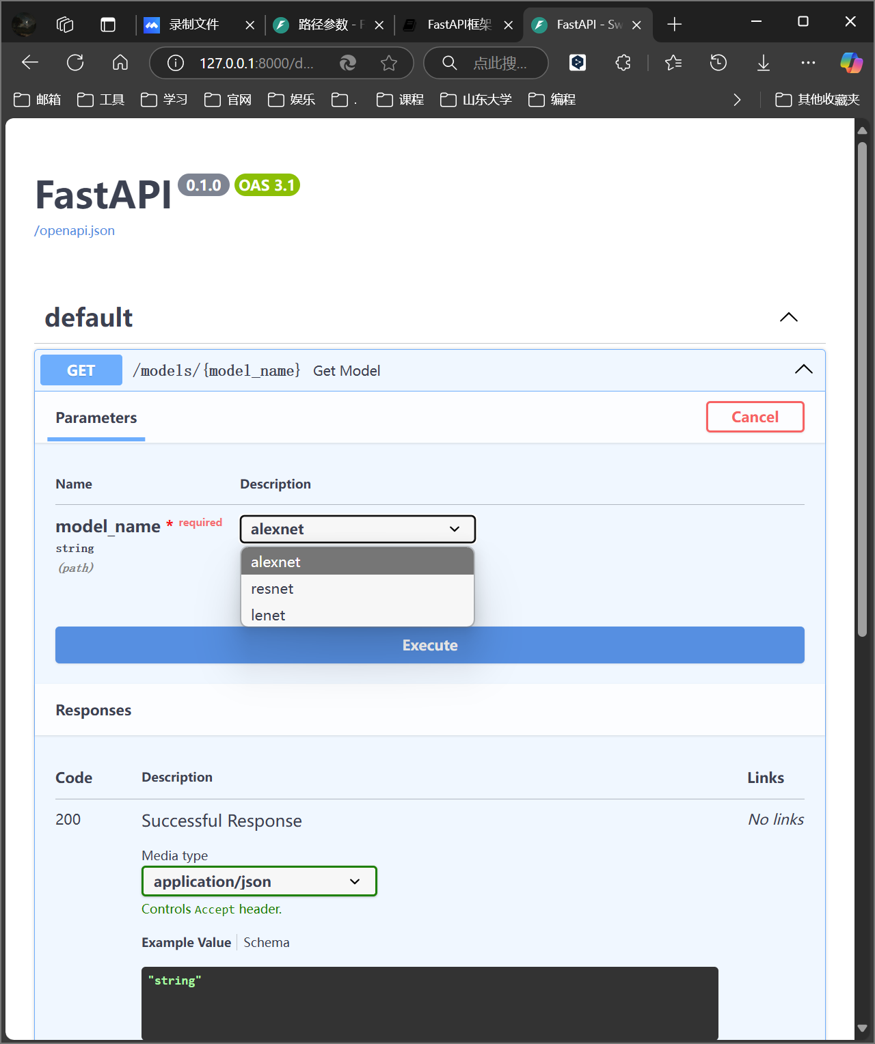The image size is (875, 1044).
Task: Open the browsing history clock icon
Action: tap(718, 63)
